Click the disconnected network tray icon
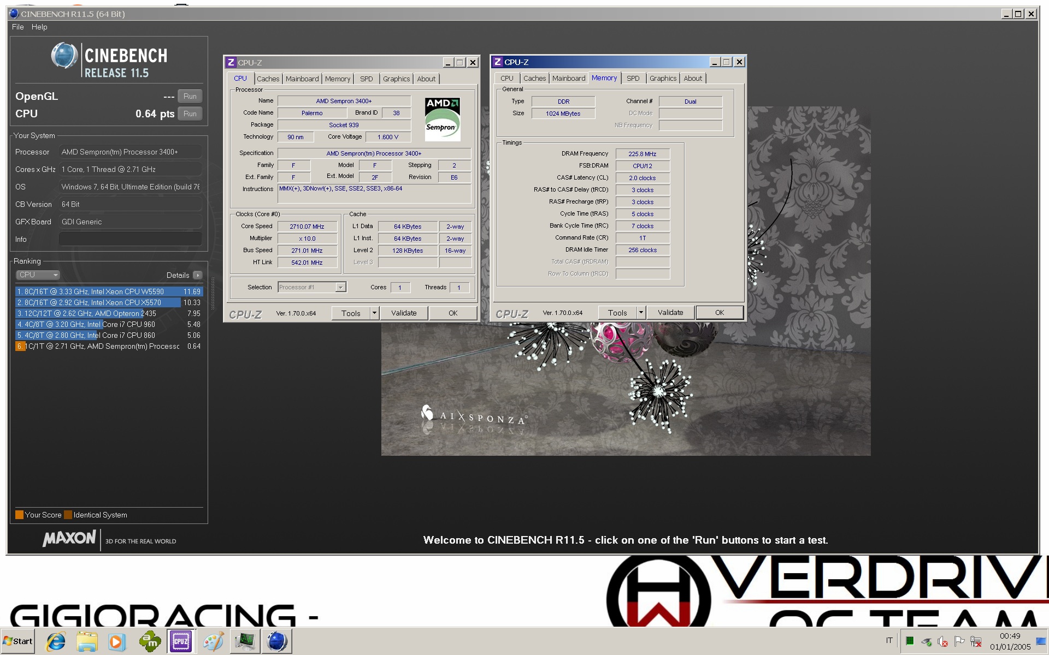The width and height of the screenshot is (1049, 655). tap(976, 641)
